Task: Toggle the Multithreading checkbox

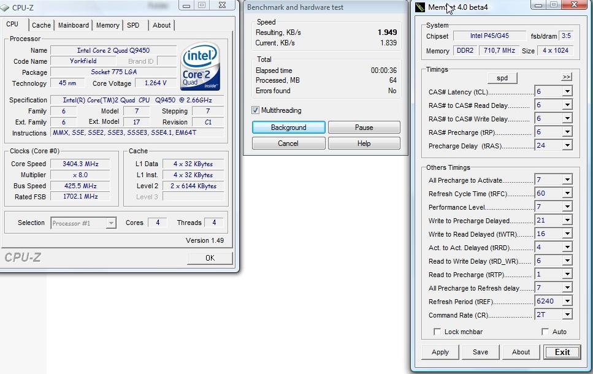Action: point(255,110)
